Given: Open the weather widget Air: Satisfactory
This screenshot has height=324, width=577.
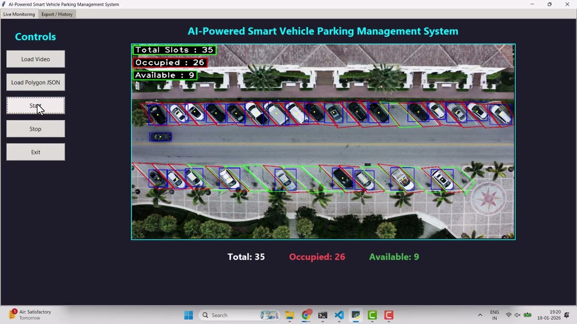Looking at the screenshot, I should pyautogui.click(x=30, y=315).
